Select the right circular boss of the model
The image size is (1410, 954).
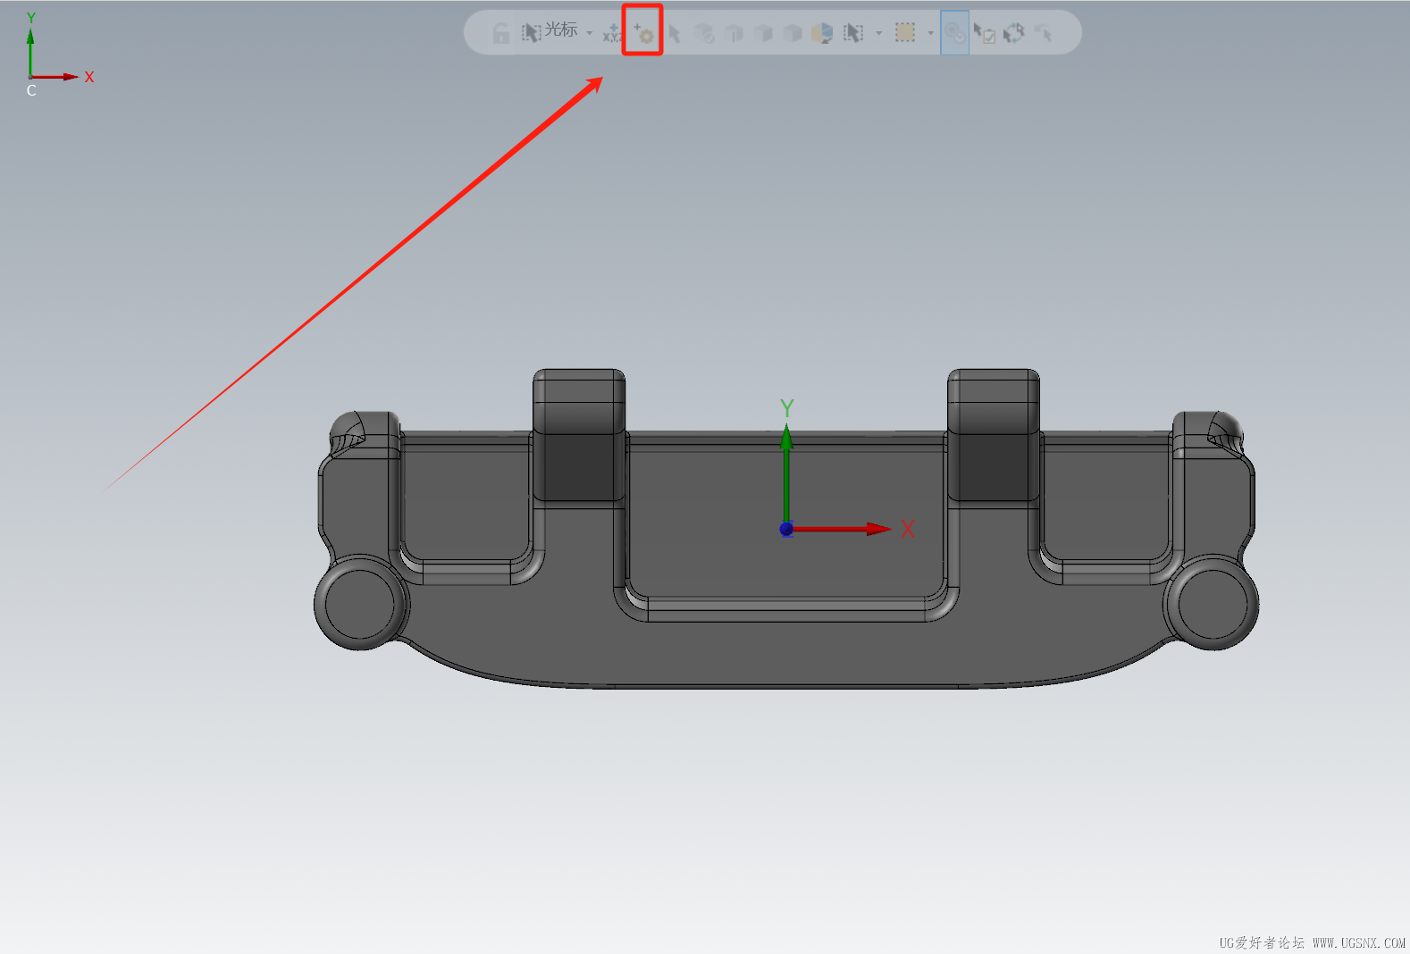[x=1213, y=604]
